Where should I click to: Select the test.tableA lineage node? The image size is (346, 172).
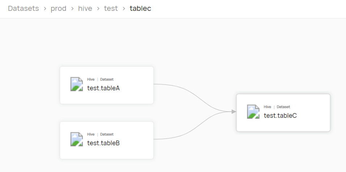(106, 85)
